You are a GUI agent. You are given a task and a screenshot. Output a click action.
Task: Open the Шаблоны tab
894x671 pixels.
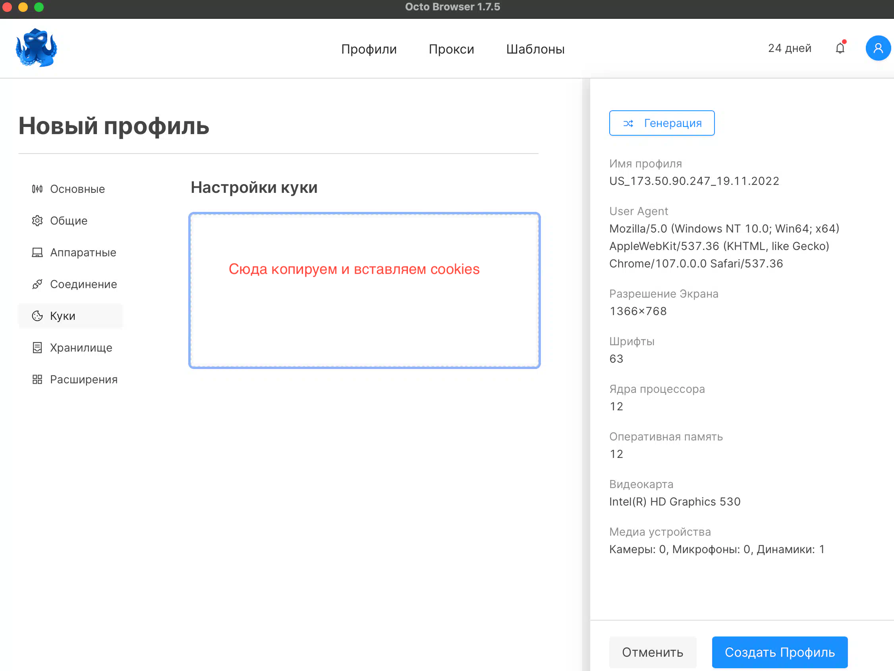(x=535, y=49)
